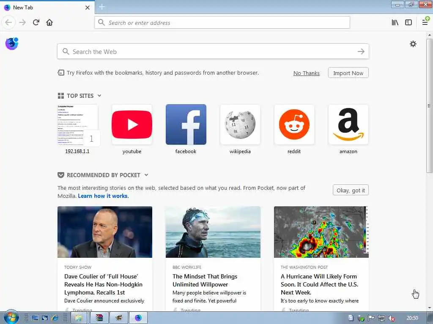Open the hurricane radar story image
Viewport: 433px width, 324px height.
click(321, 232)
